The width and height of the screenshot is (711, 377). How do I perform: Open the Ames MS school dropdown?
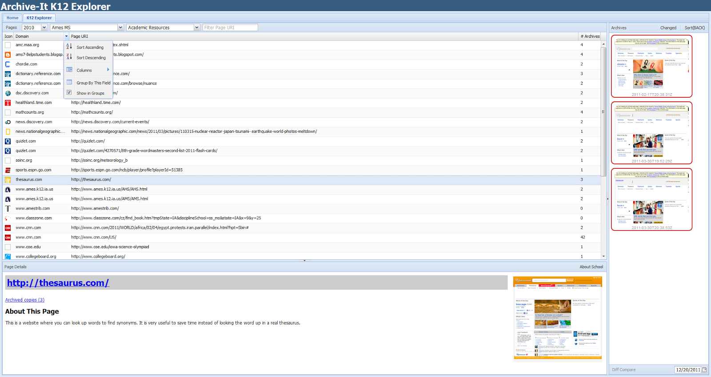coord(120,28)
